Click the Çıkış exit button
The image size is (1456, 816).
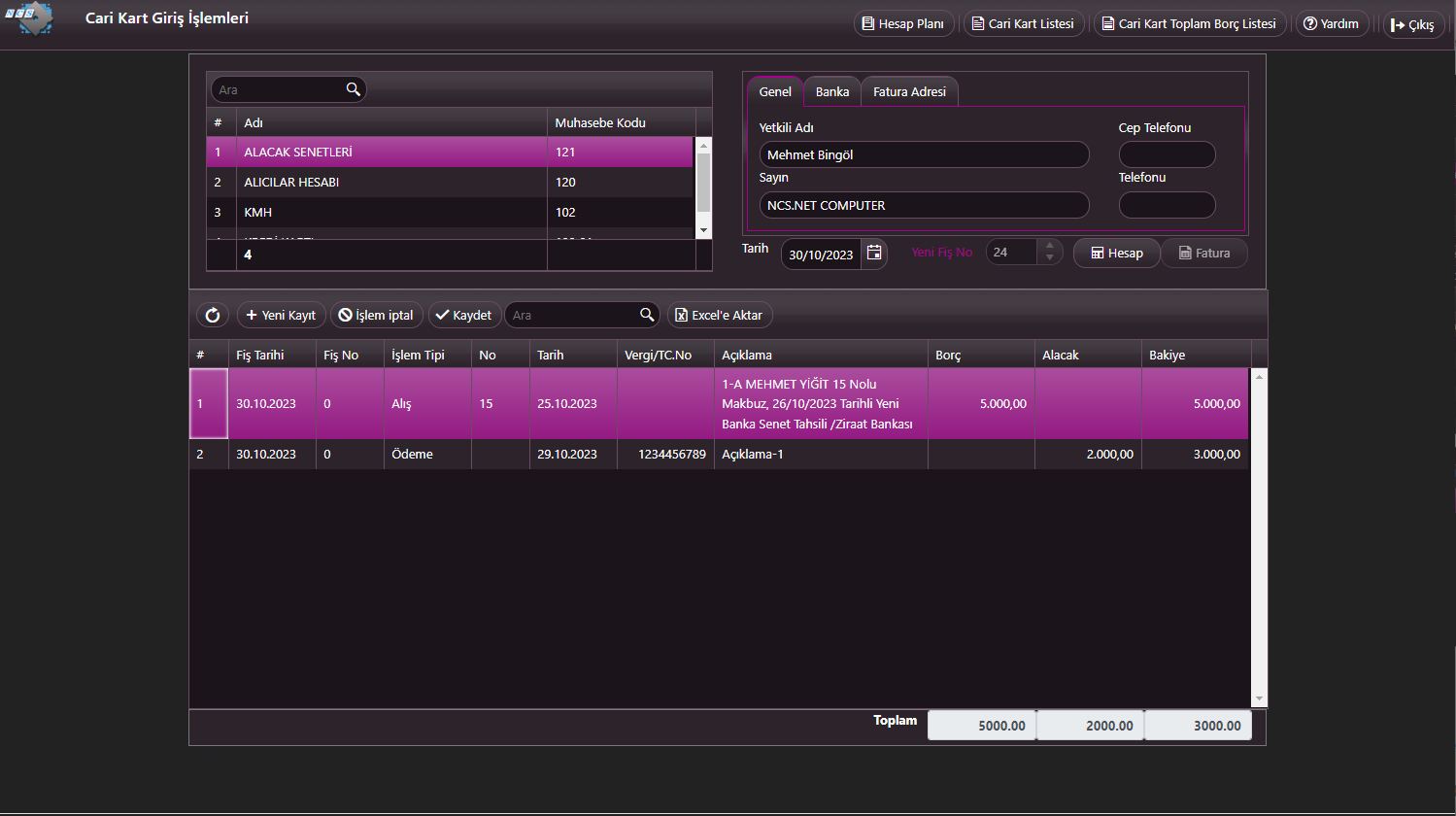pos(1413,24)
